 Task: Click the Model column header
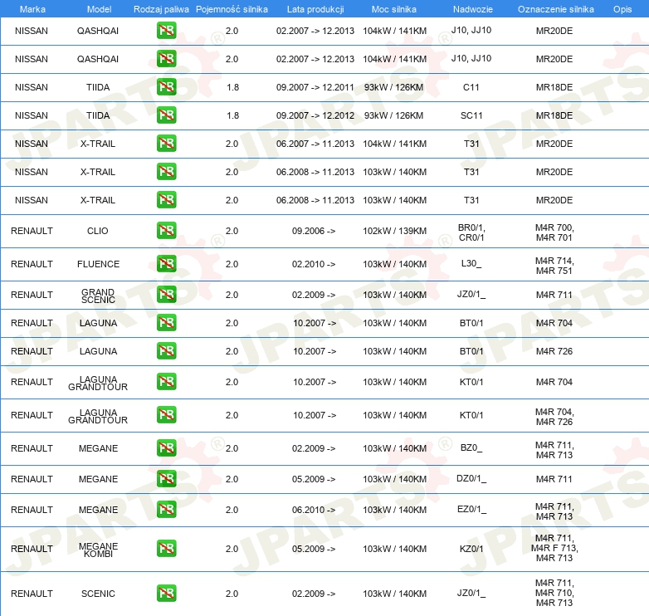(x=99, y=9)
